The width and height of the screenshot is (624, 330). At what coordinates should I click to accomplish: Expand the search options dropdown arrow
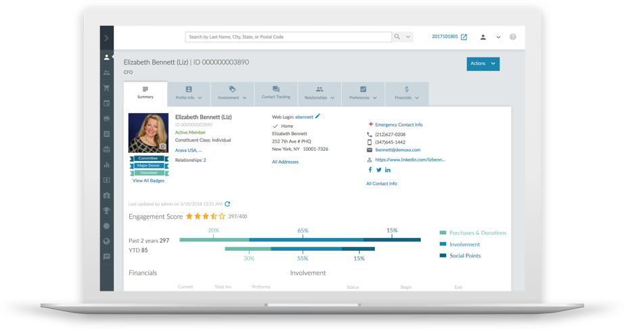tap(409, 37)
